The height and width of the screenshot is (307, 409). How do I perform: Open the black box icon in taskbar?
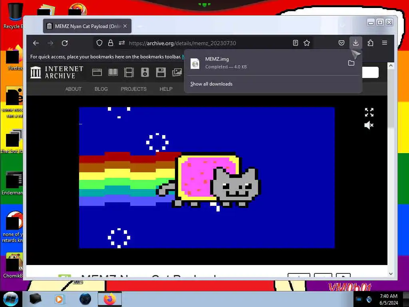click(x=35, y=299)
